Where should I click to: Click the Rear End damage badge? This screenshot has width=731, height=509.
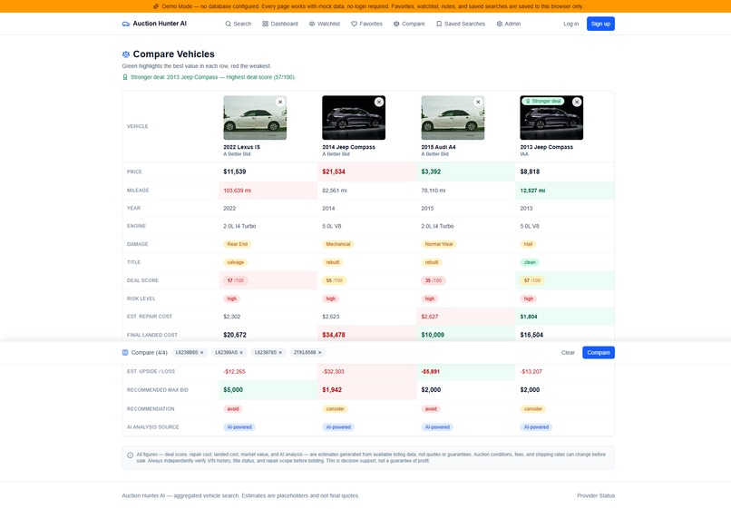click(238, 244)
